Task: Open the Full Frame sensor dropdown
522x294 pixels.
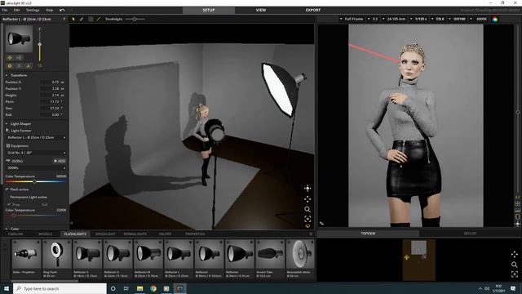Action: click(352, 19)
